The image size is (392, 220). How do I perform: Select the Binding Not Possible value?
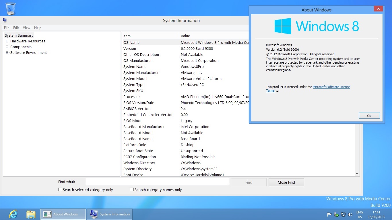pos(198,157)
